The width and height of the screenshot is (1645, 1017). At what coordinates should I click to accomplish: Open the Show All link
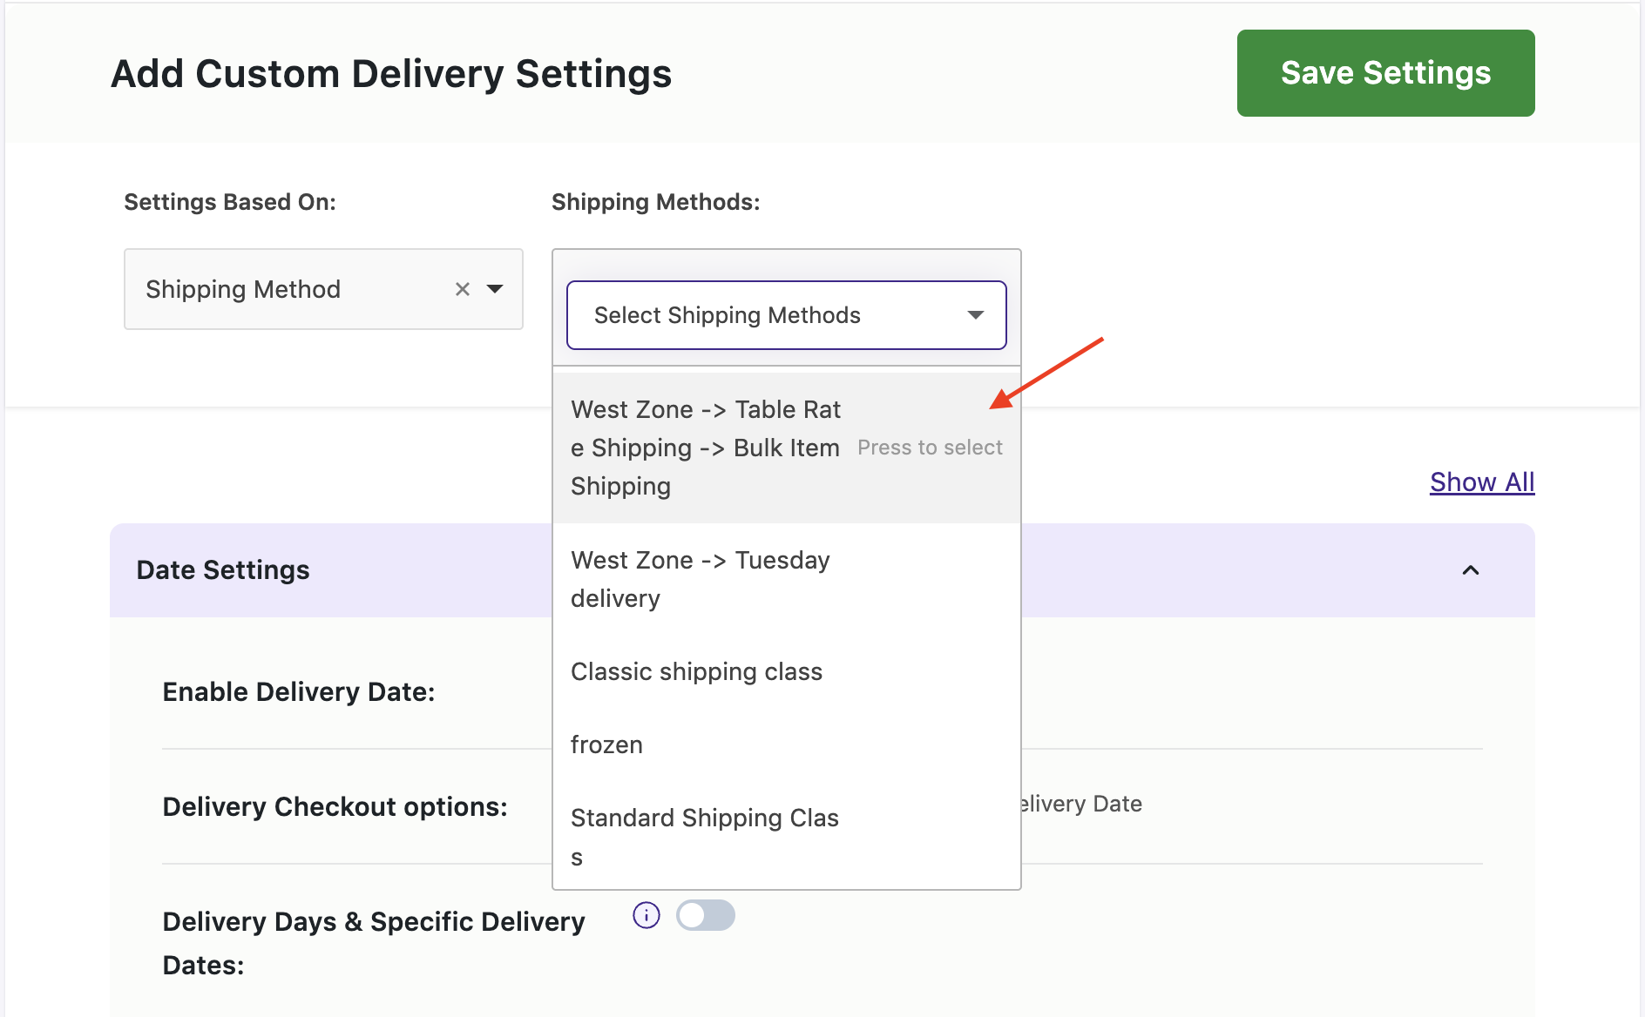1481,482
